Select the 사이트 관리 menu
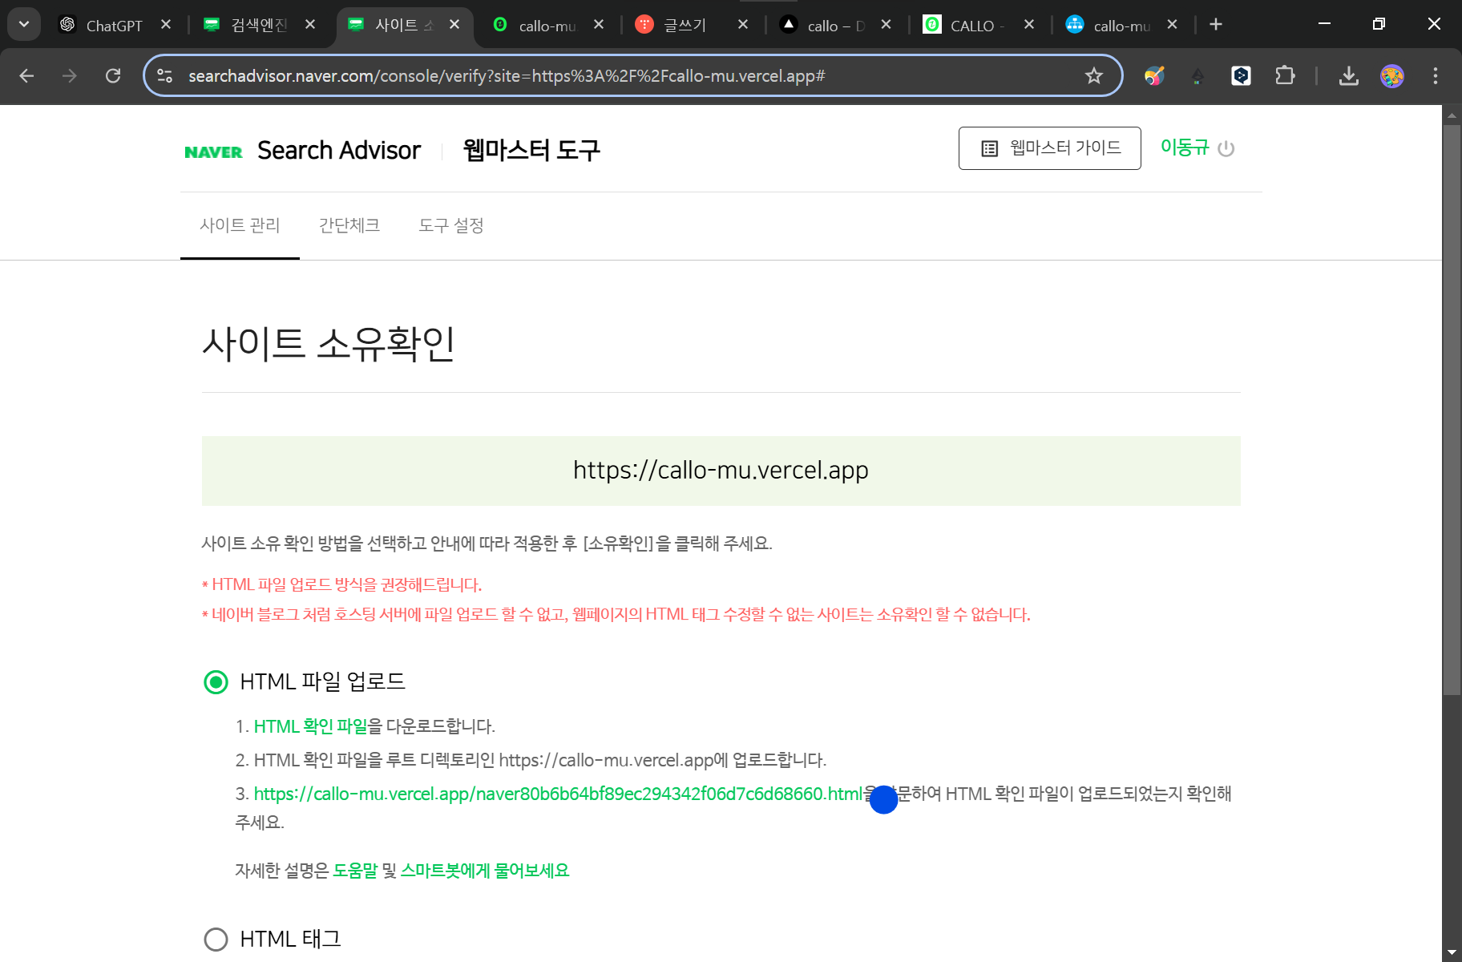 tap(240, 225)
